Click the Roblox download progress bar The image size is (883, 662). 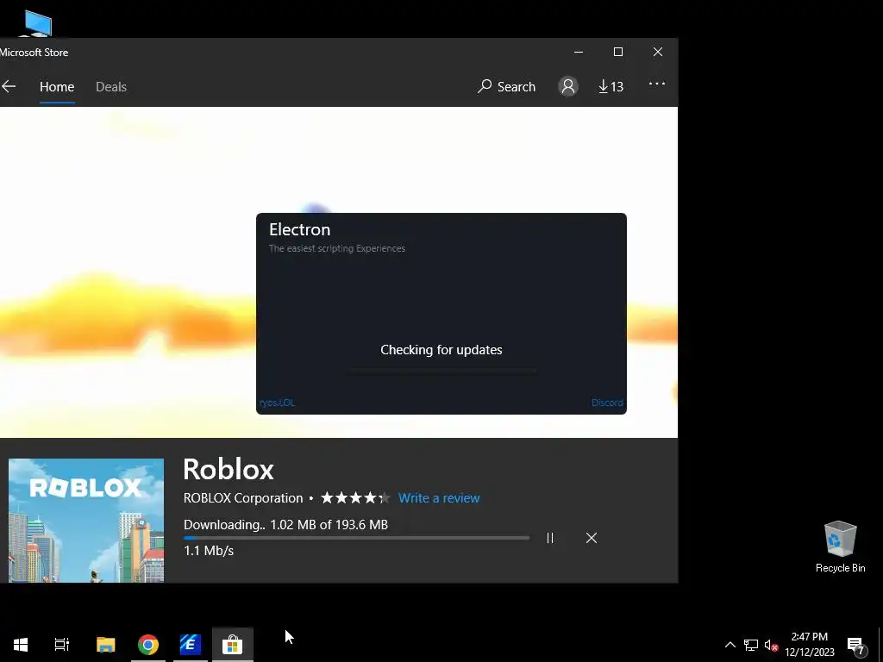356,538
